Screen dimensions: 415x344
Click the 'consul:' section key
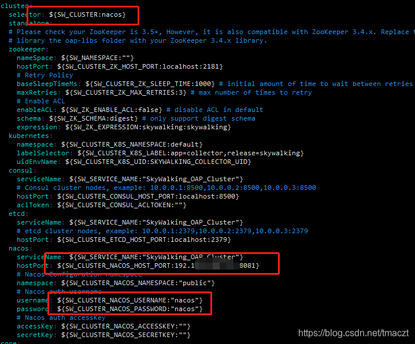(23, 170)
